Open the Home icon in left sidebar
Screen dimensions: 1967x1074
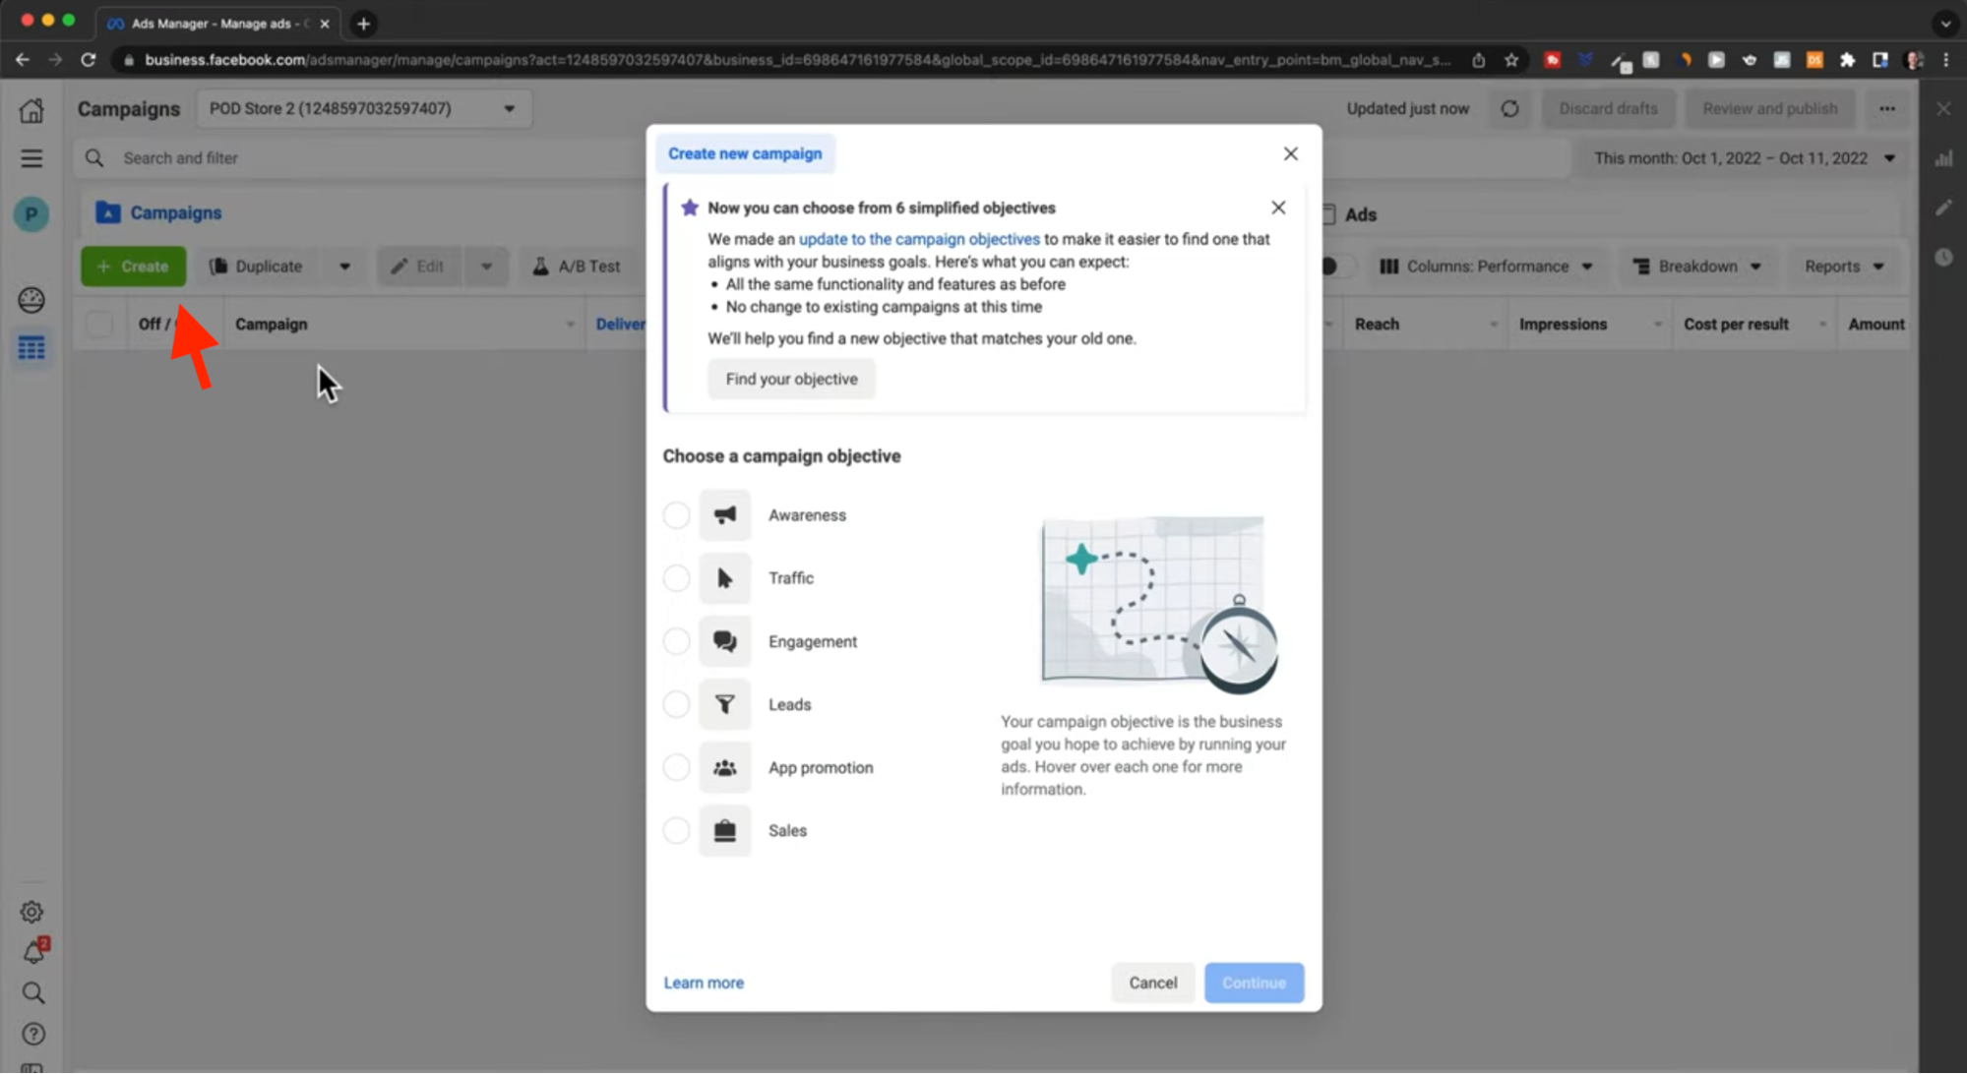pos(31,109)
